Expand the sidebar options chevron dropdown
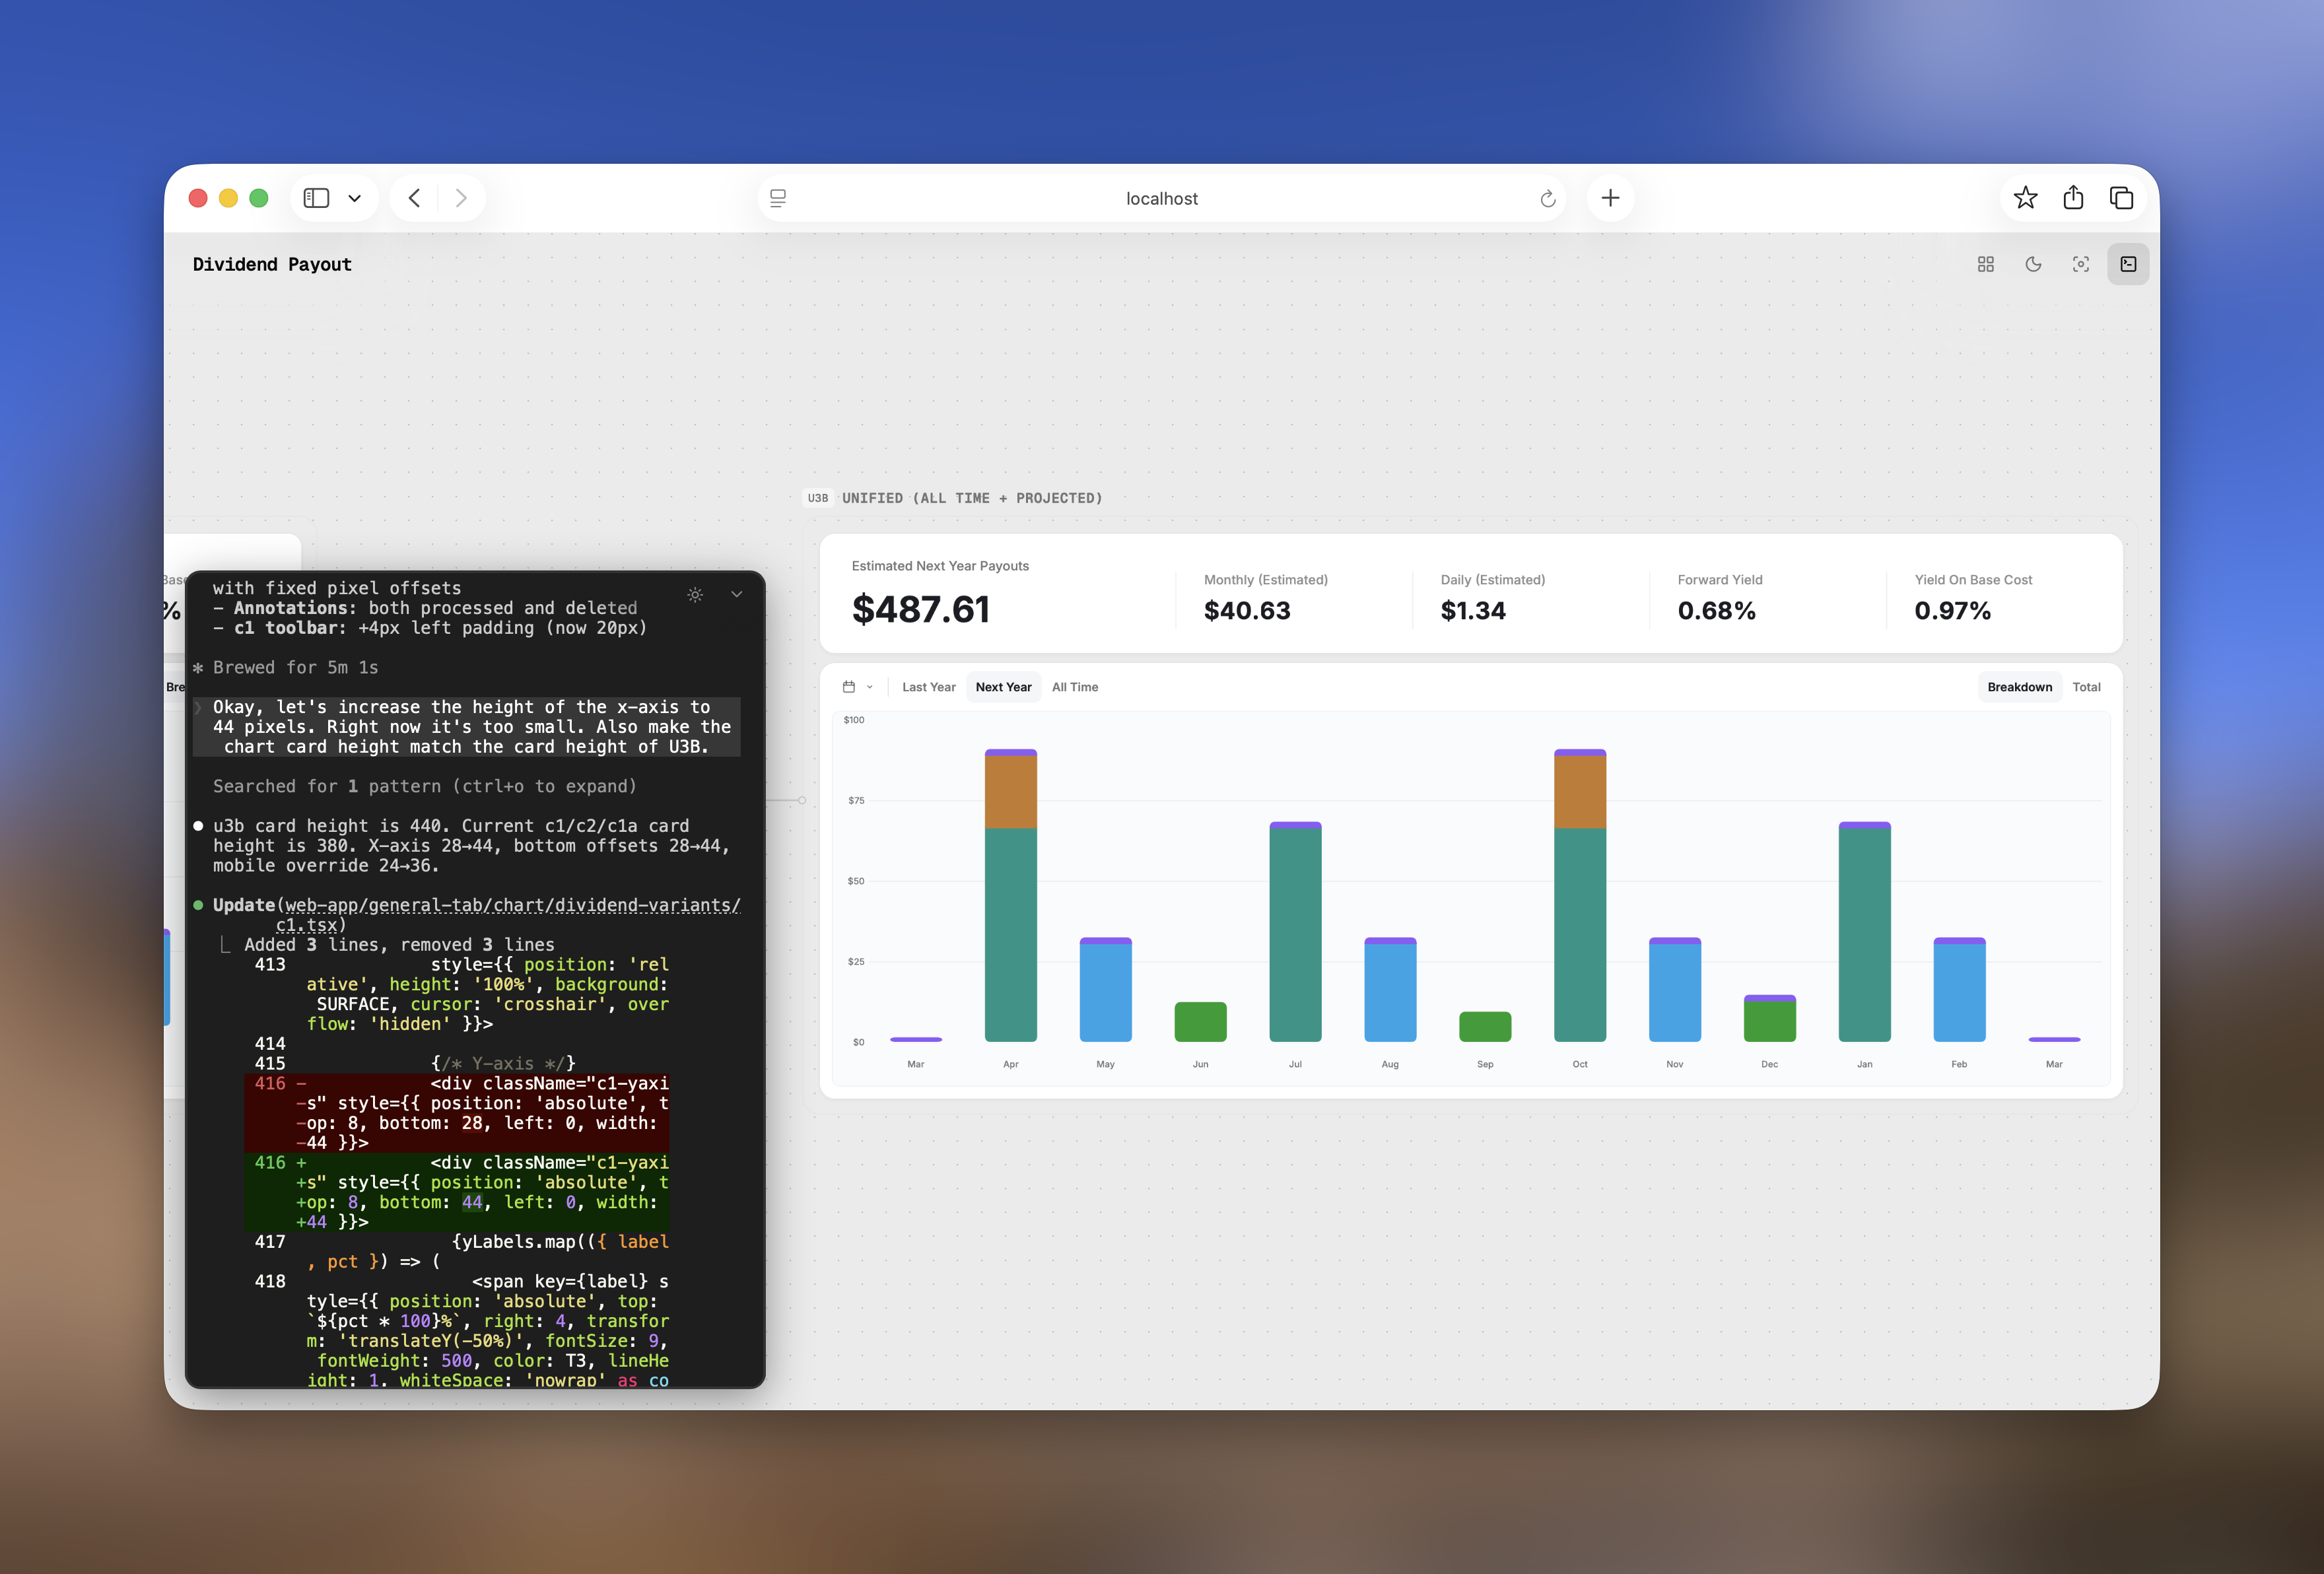This screenshot has height=1574, width=2324. pos(354,198)
